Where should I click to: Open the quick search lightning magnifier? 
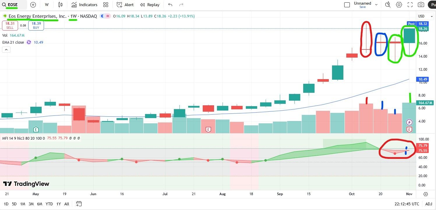tap(388, 5)
